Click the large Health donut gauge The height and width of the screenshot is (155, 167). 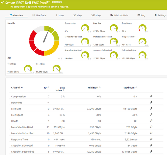coord(44,41)
